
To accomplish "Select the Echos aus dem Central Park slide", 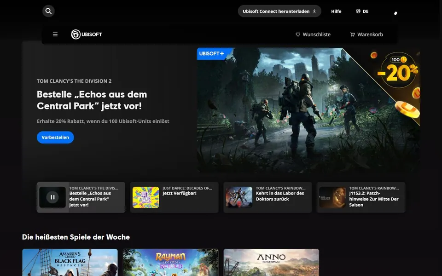I will (81, 197).
